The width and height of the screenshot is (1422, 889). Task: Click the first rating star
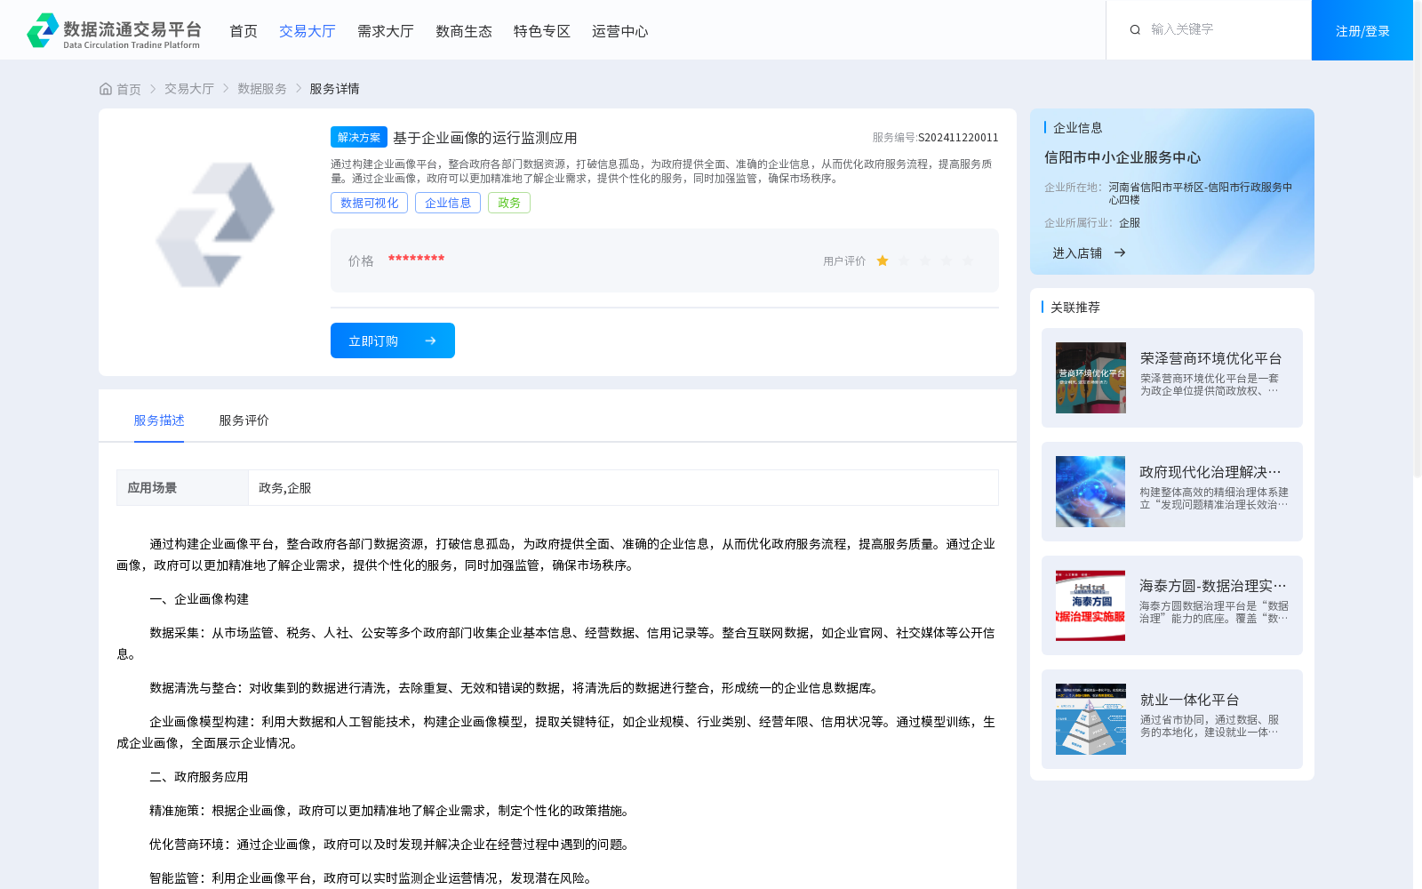(x=883, y=260)
